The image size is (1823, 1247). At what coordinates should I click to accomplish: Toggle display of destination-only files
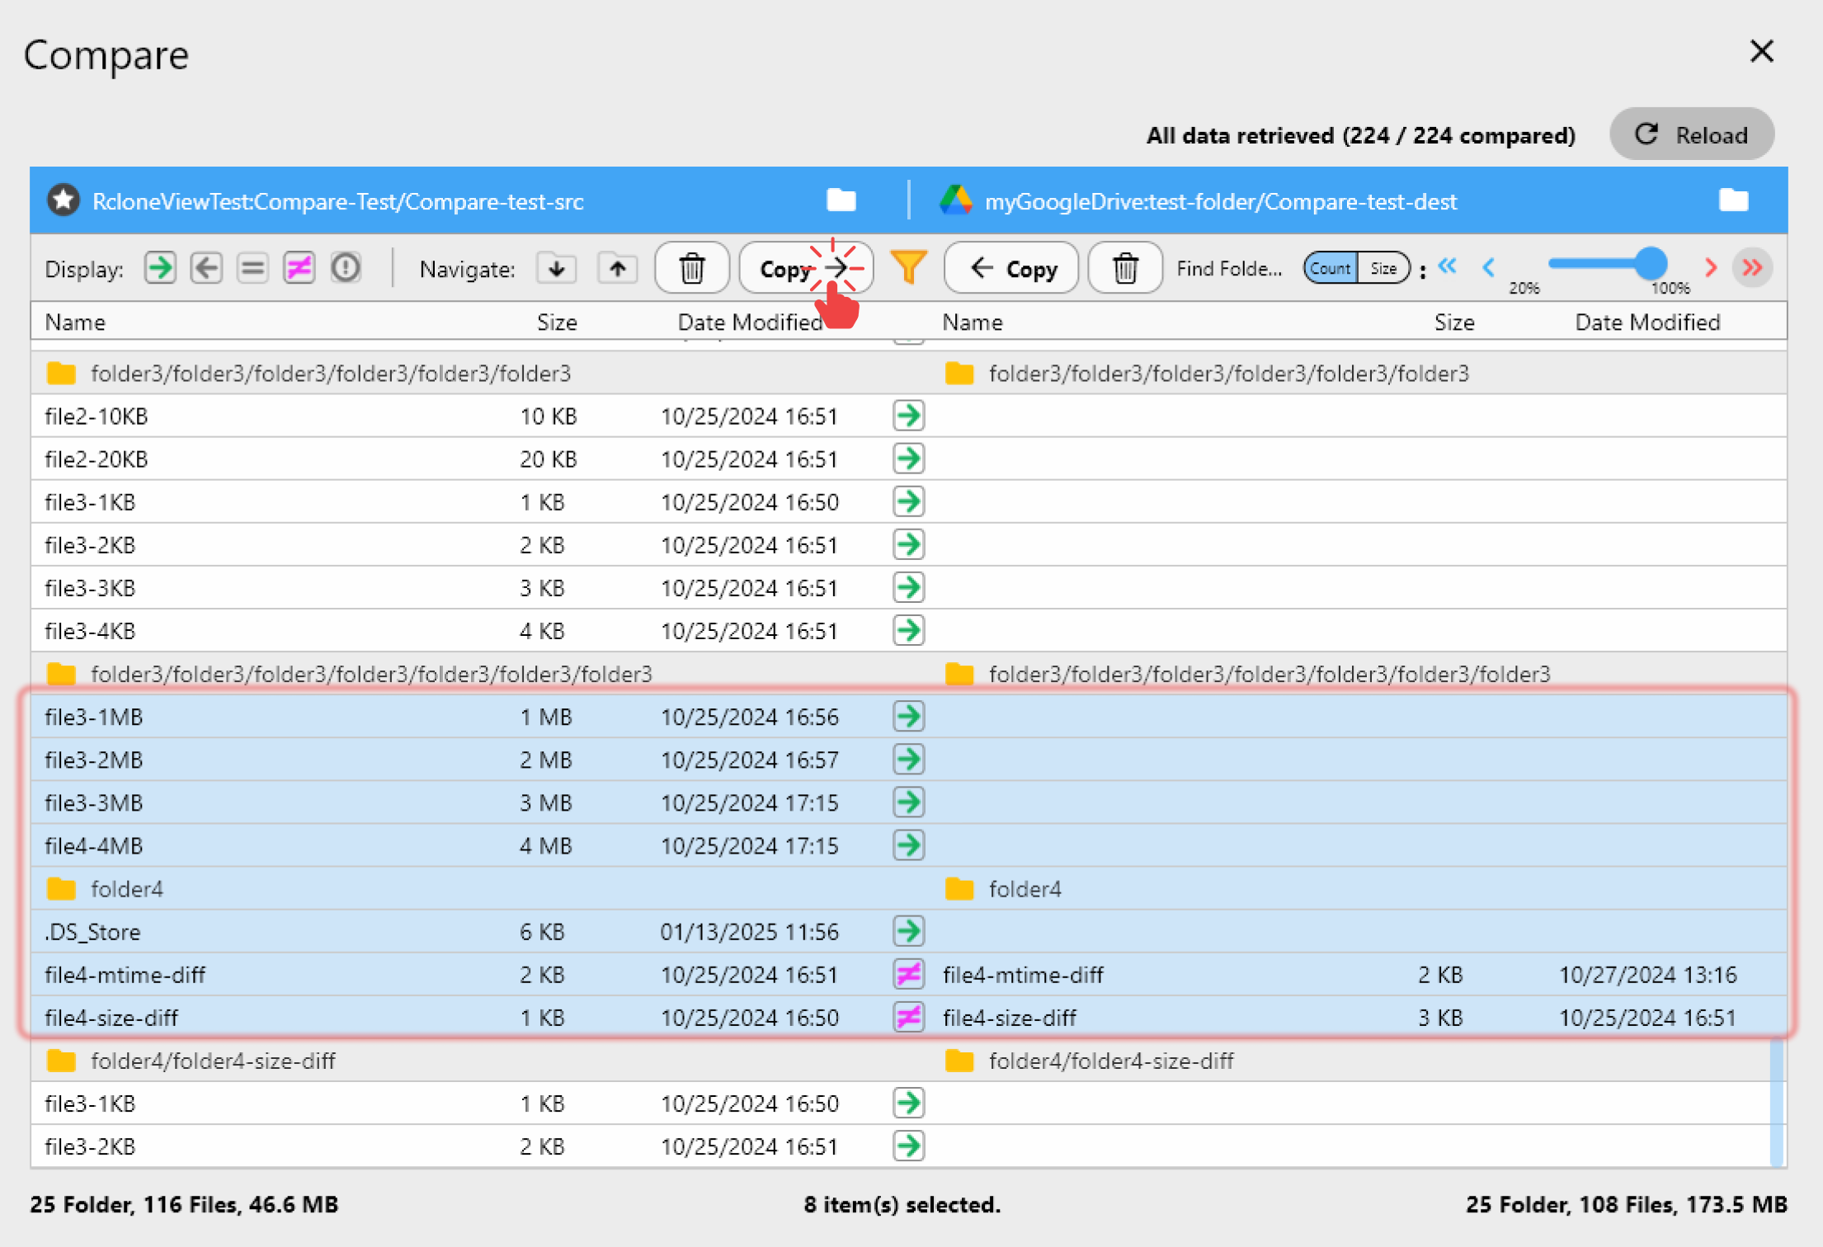point(206,267)
